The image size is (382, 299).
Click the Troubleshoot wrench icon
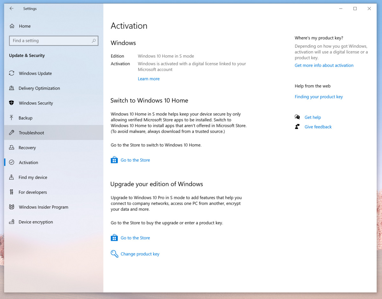(x=12, y=133)
